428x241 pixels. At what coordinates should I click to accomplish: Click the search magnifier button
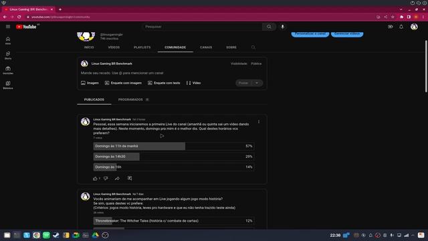(269, 27)
